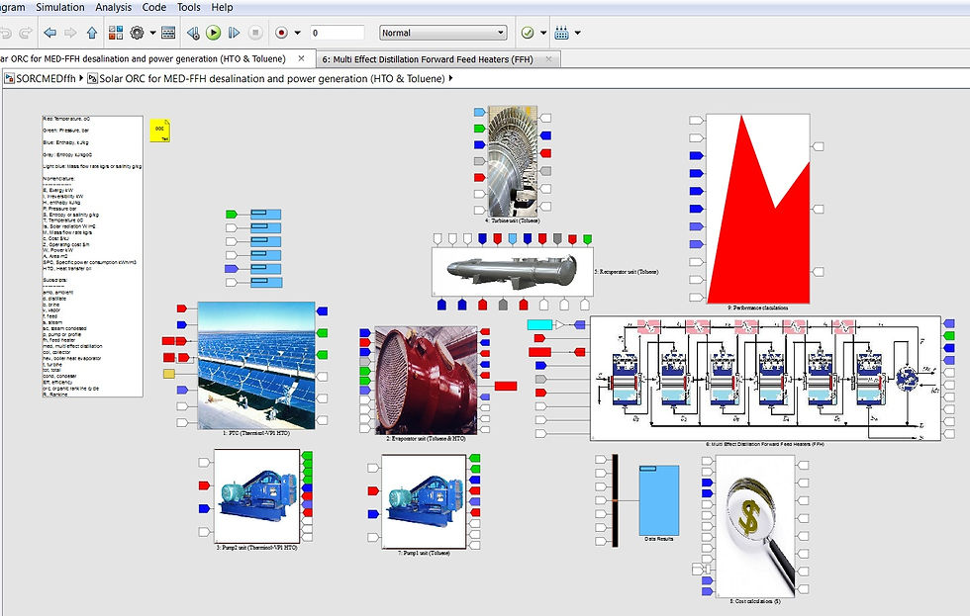Open the Library Browser icon
This screenshot has height=616, width=970.
click(x=116, y=33)
